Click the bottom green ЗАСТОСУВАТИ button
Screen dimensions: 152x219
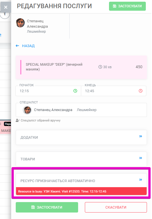click(47, 207)
